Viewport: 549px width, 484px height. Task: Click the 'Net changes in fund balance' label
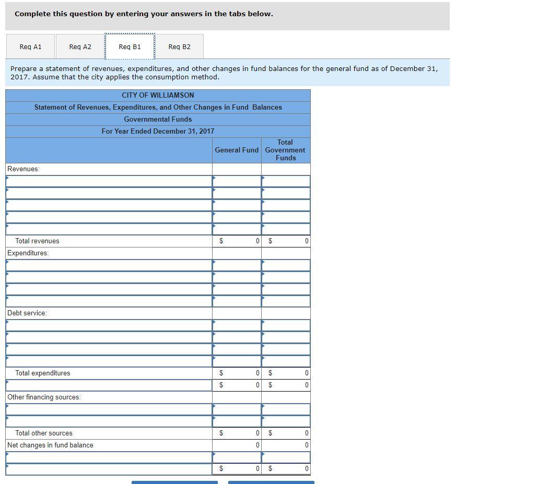coord(51,445)
